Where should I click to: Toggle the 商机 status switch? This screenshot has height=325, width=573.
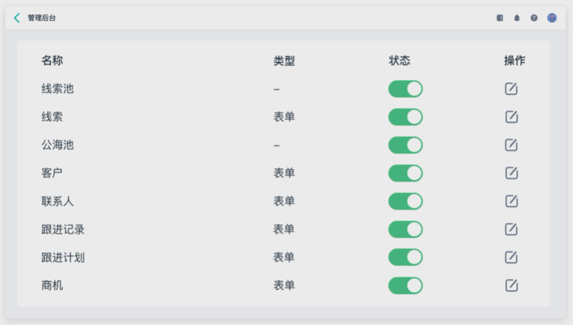pos(405,285)
